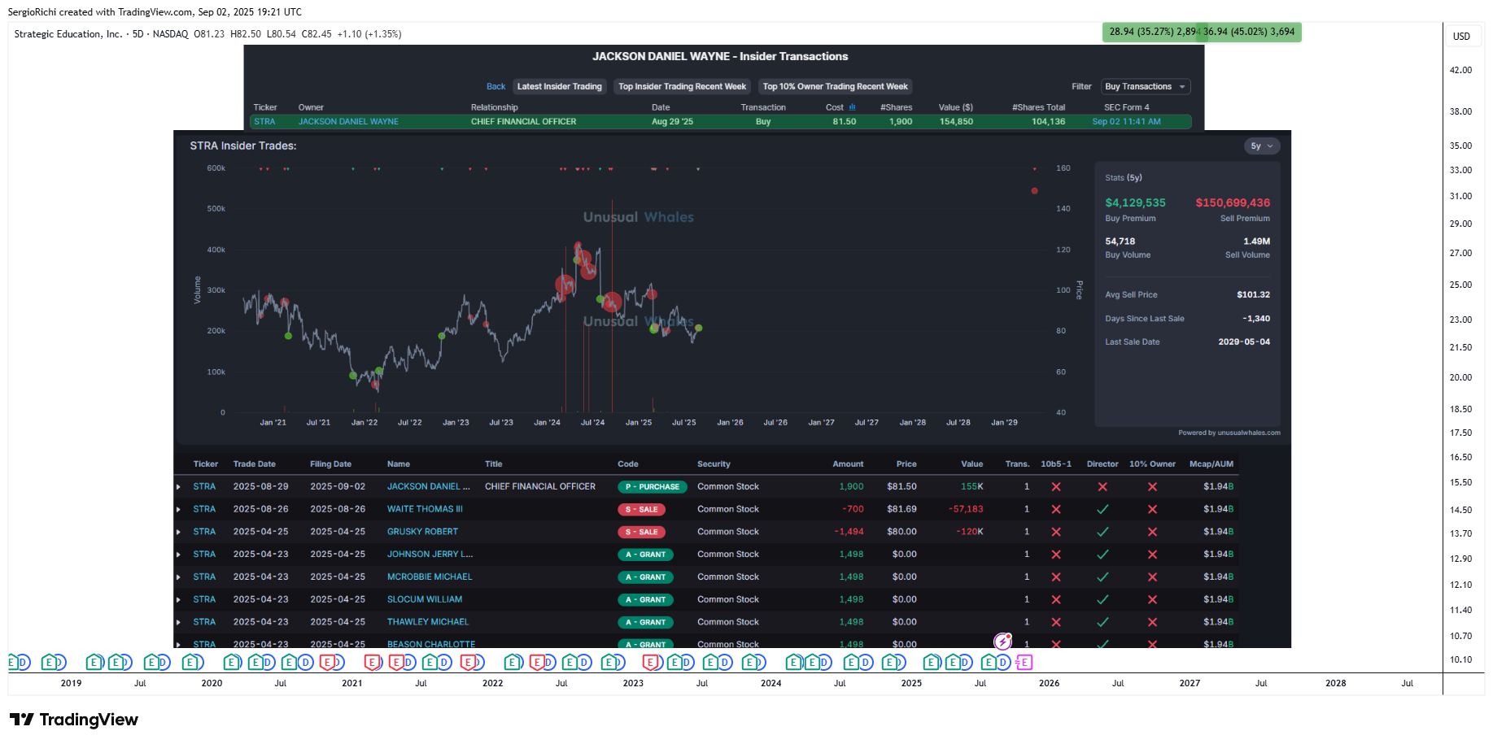Viewport: 1493px width, 744px height.
Task: Click 10b5-1 X mark in MCROBBIE MICHAEL row
Action: coord(1056,577)
